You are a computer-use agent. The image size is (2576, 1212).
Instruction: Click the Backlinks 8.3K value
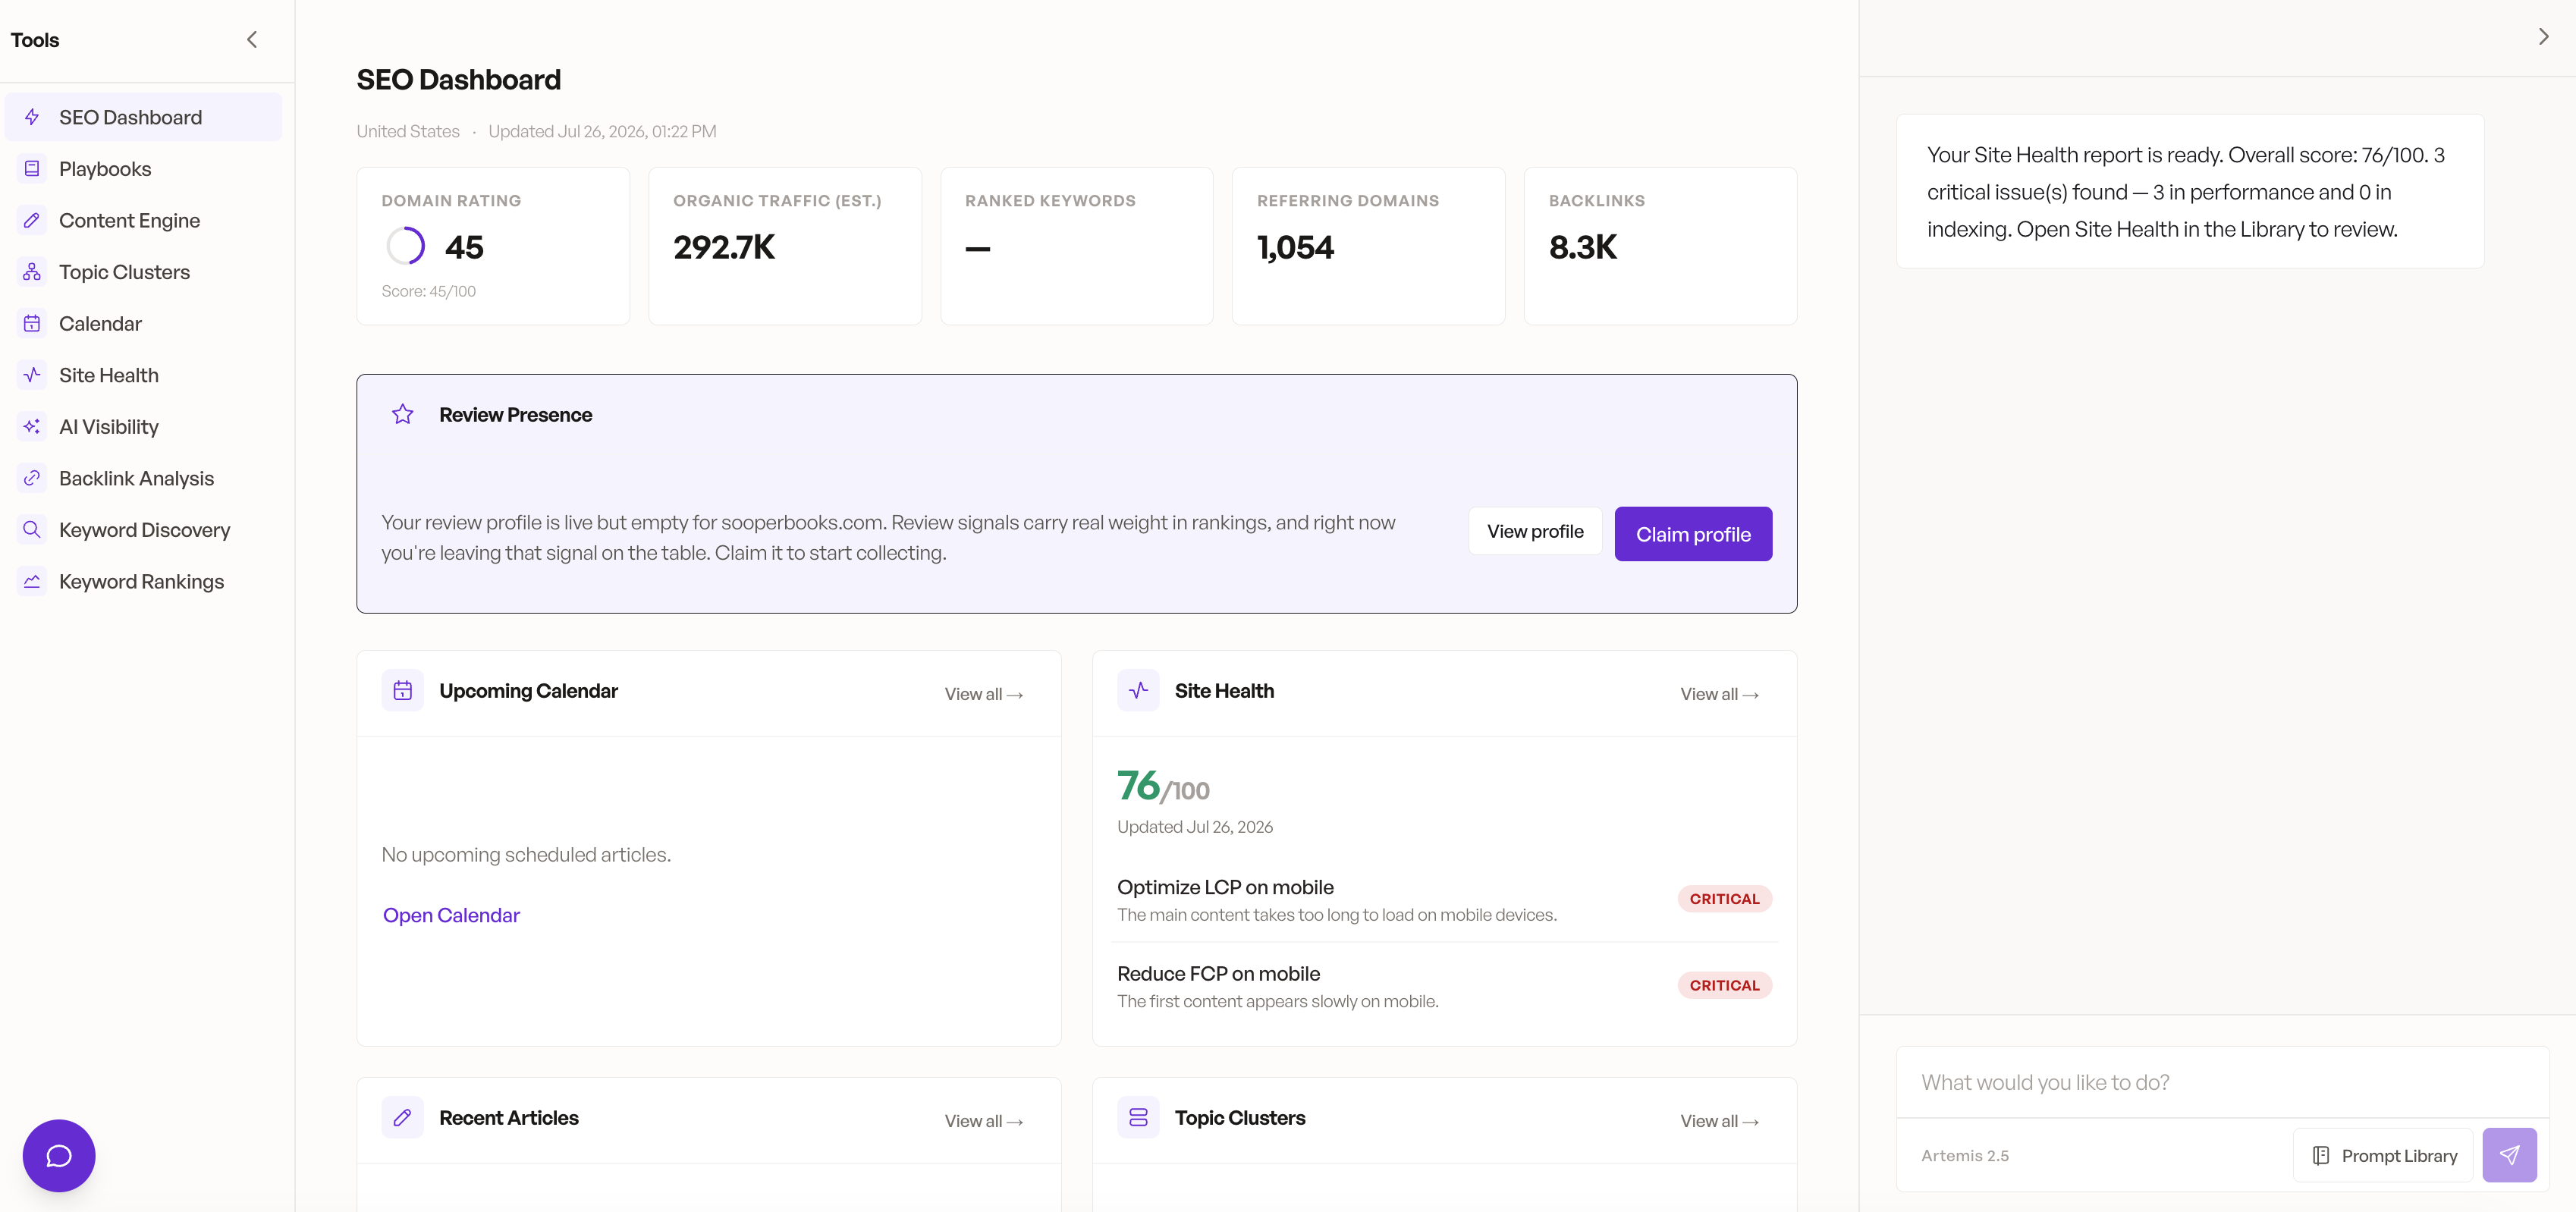(1582, 247)
